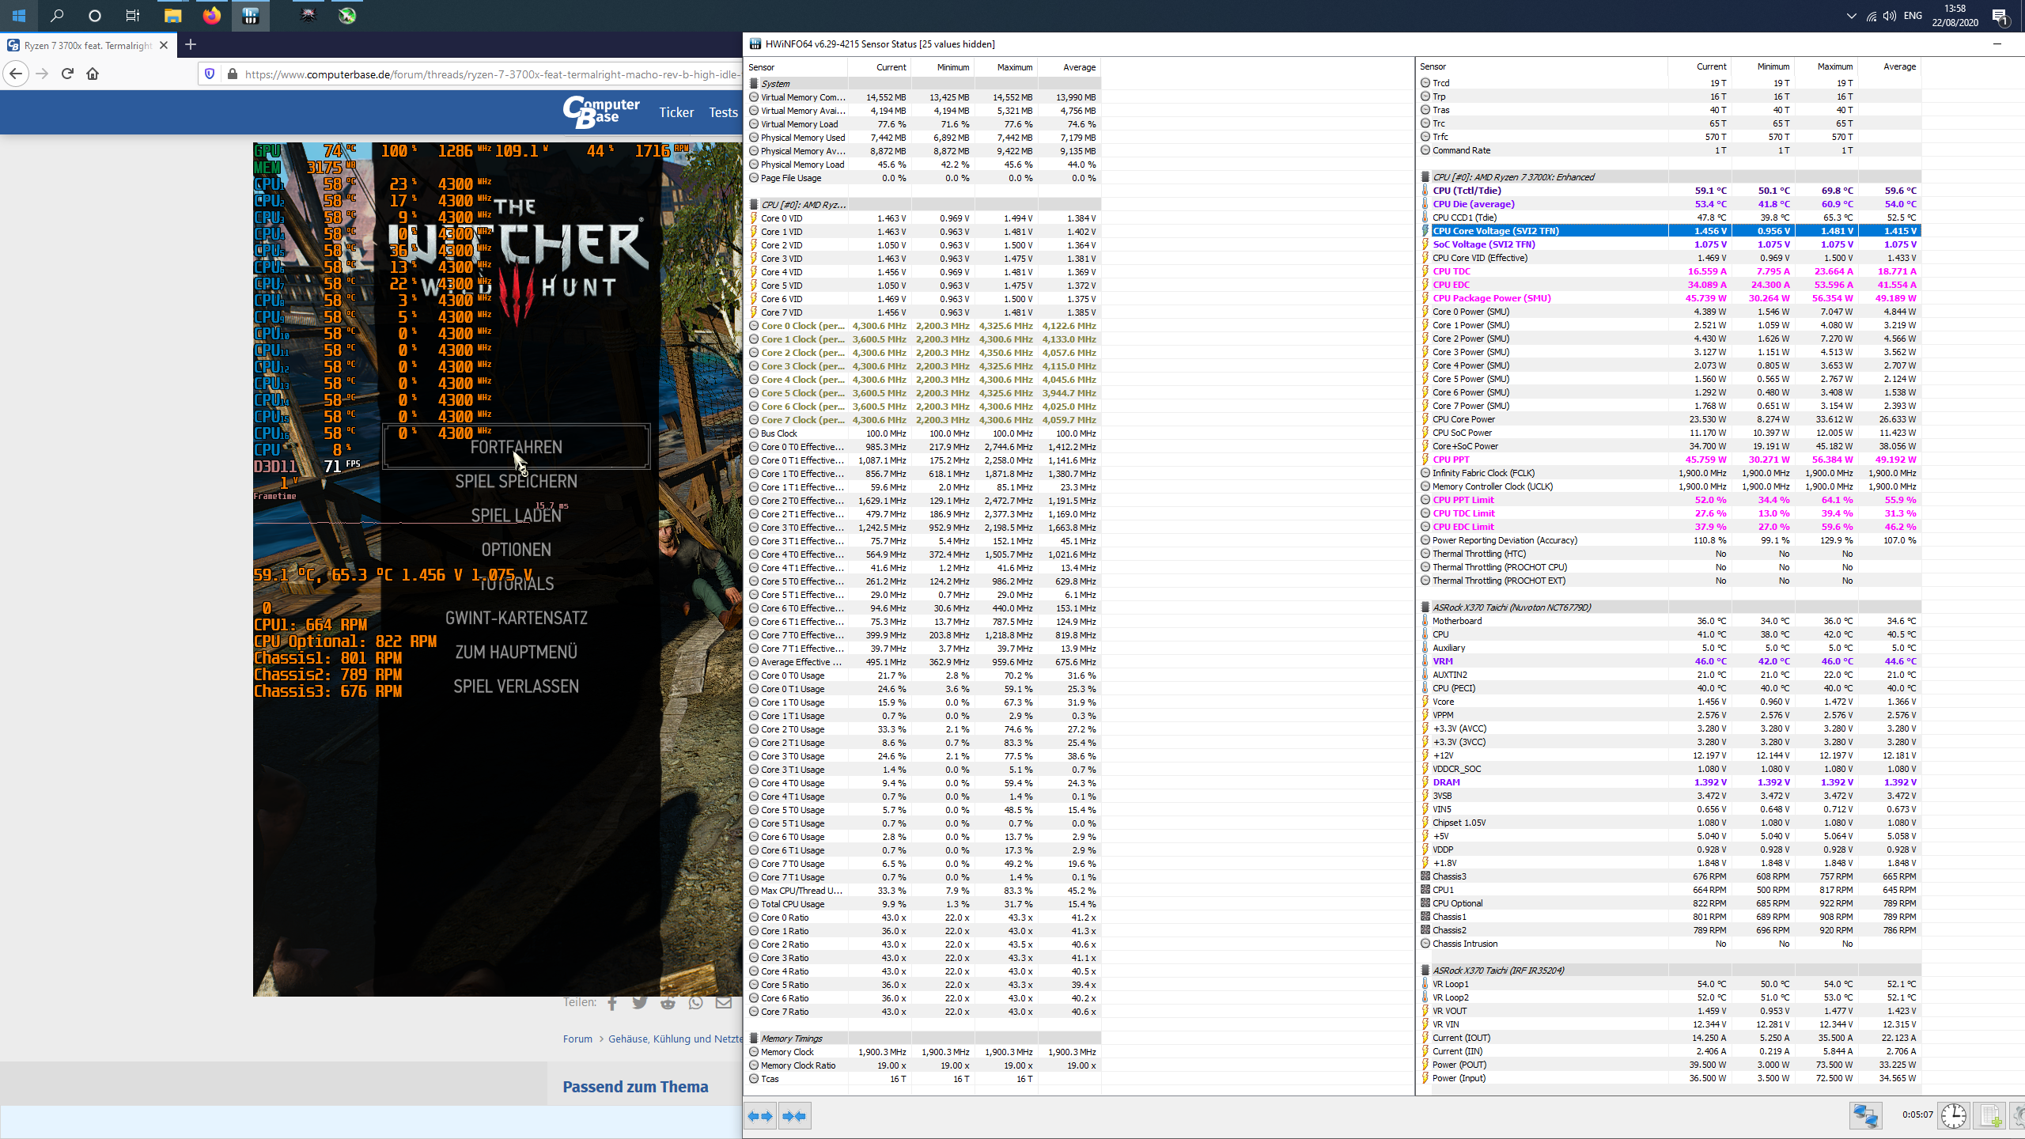This screenshot has height=1139, width=2025.
Task: Share the post via the Twitter icon
Action: [640, 1003]
